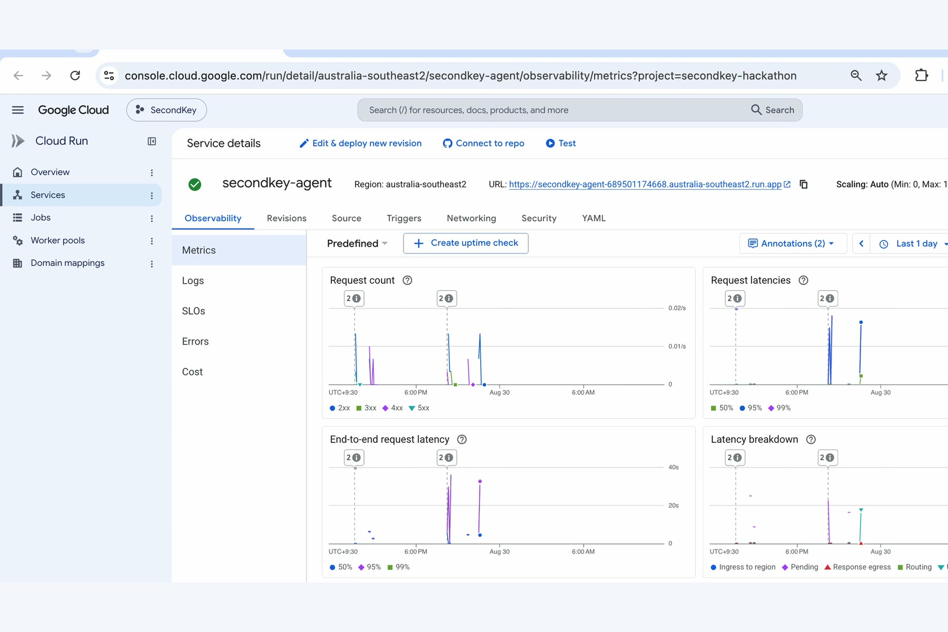Open the browser extensions puzzle icon
This screenshot has height=632, width=948.
tap(921, 75)
